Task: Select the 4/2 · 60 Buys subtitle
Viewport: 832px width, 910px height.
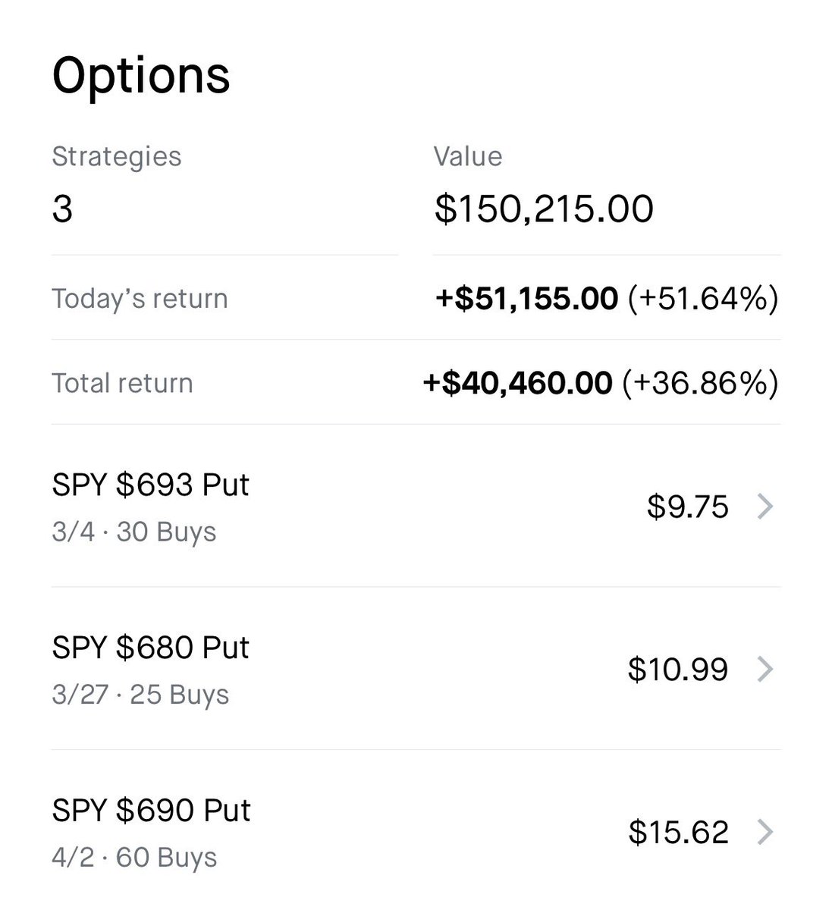Action: (x=134, y=858)
